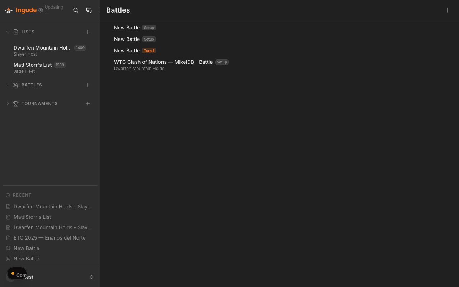Click the Turn 1 badge on New Battle

pos(149,51)
